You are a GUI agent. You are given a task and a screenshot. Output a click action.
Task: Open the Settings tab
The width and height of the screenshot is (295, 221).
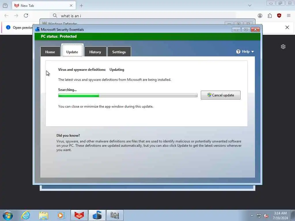(x=119, y=52)
